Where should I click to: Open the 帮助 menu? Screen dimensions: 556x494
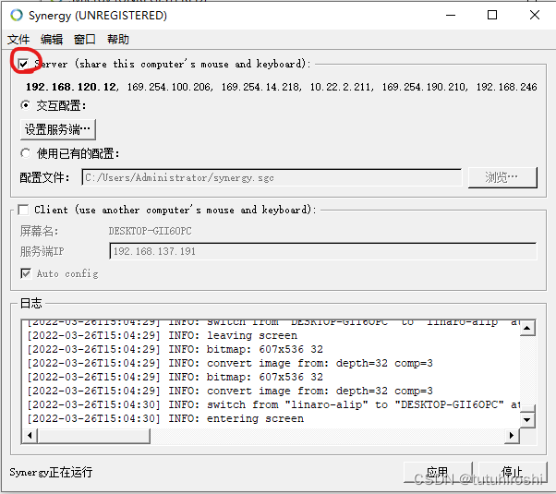118,39
